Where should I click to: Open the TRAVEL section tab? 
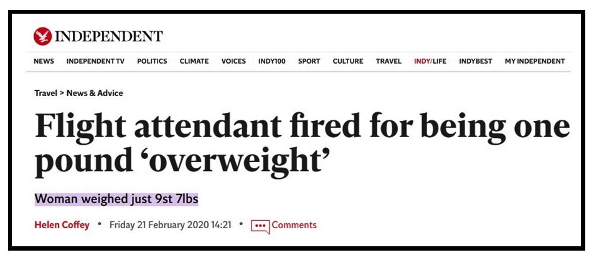(x=389, y=61)
